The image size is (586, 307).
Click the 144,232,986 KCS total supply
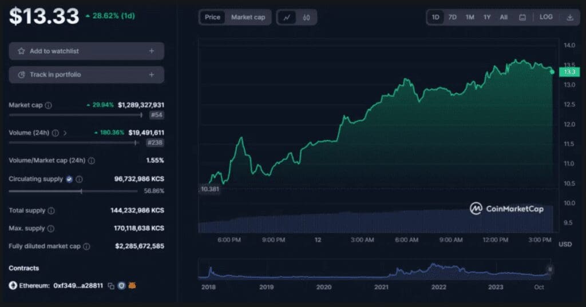tap(137, 210)
